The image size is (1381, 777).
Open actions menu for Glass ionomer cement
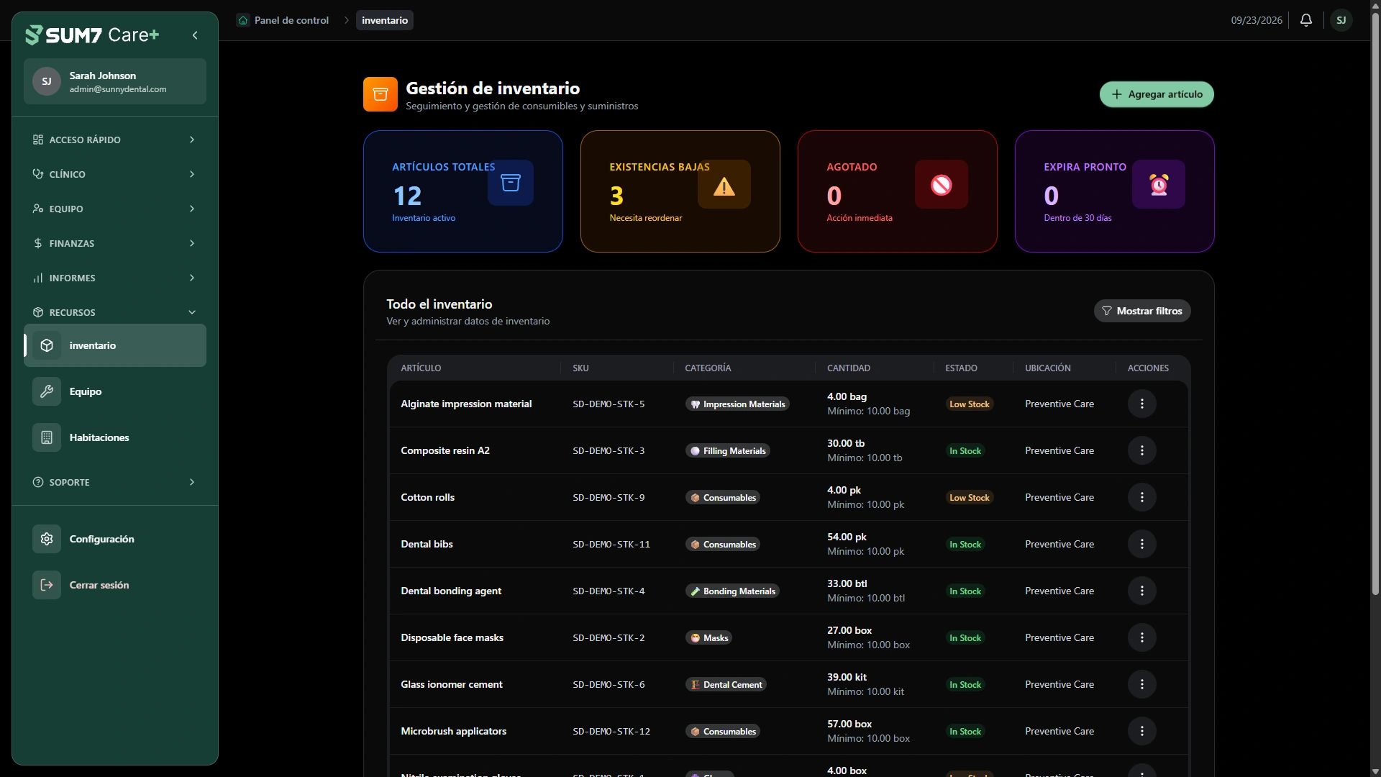(x=1141, y=685)
